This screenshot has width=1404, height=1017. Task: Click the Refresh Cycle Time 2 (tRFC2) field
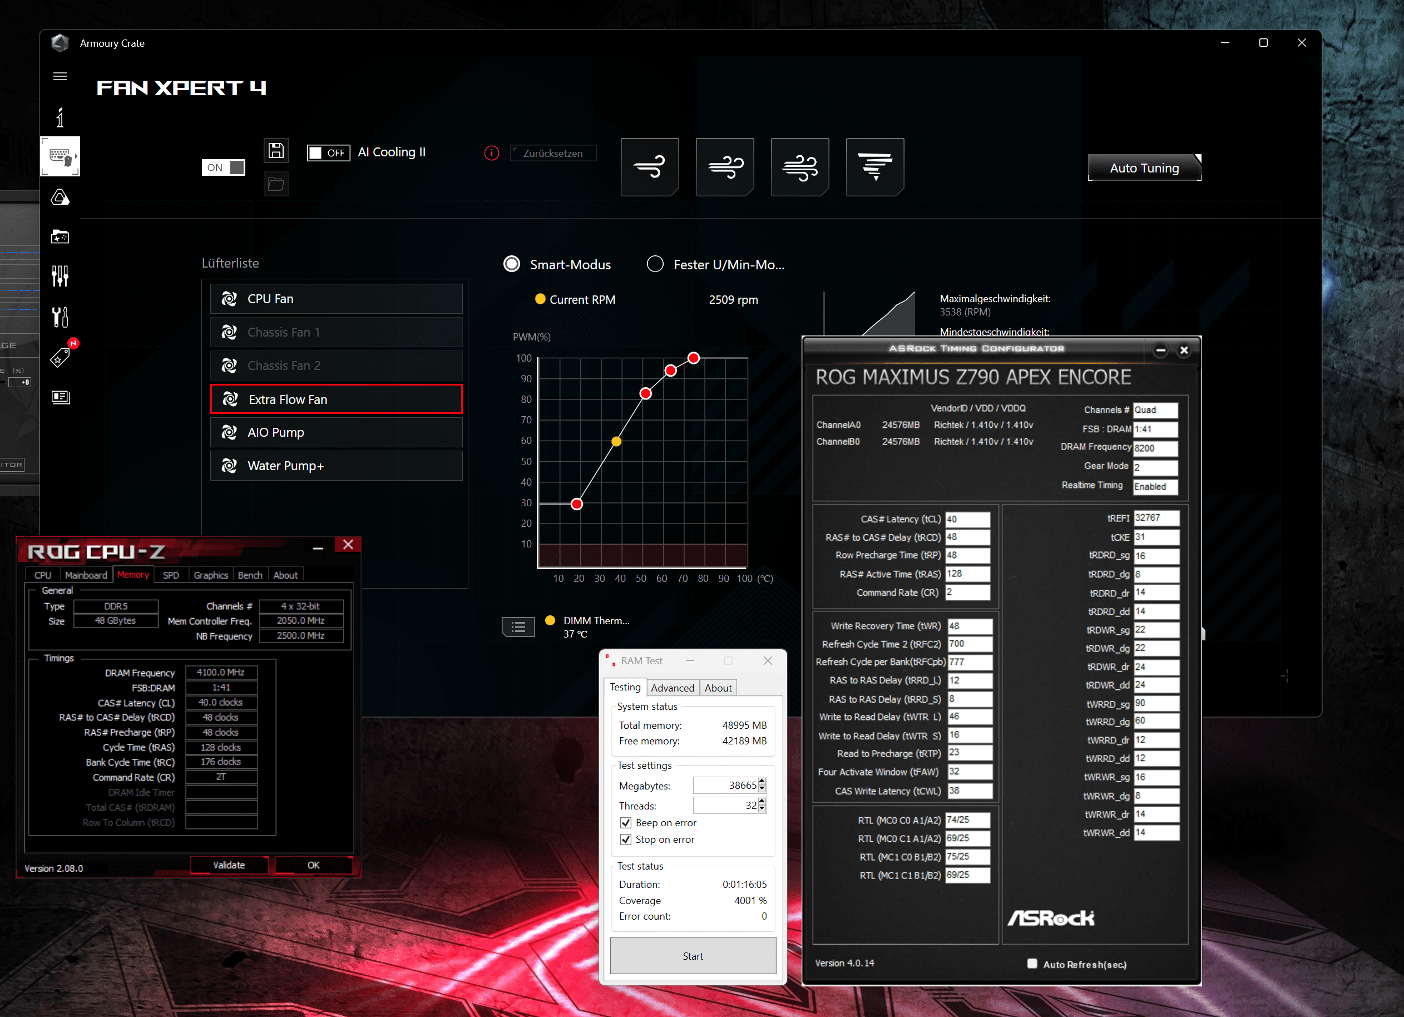coord(970,644)
